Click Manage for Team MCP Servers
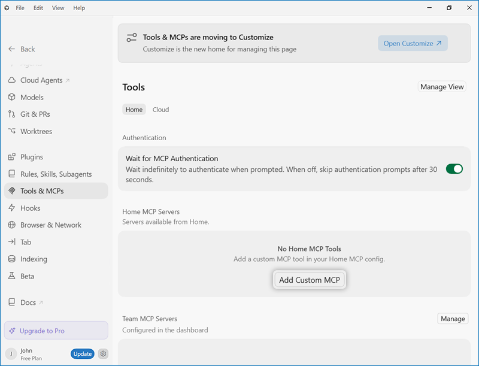Screen dimensions: 479x366 point(453,319)
